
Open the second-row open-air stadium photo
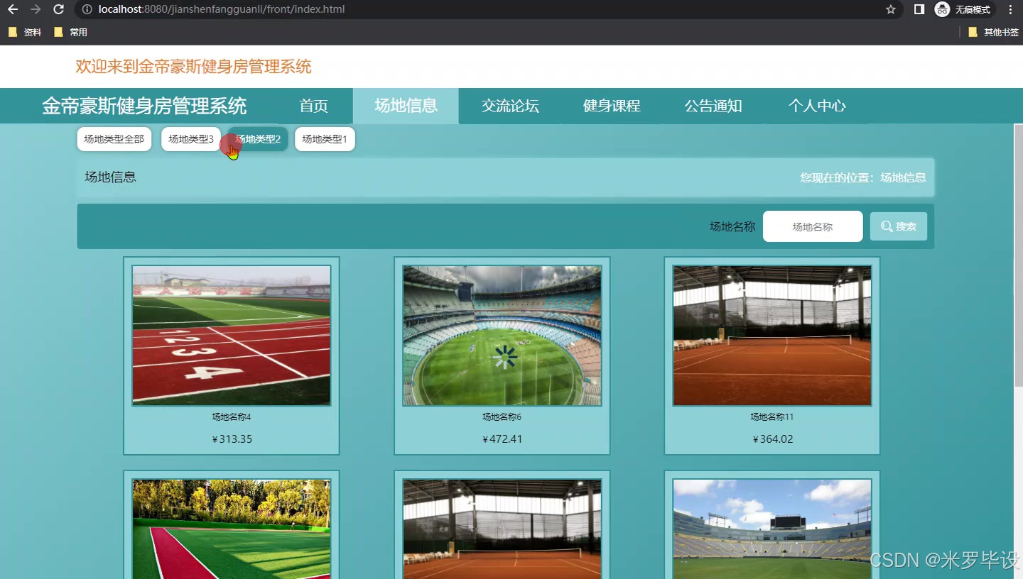[x=772, y=529]
